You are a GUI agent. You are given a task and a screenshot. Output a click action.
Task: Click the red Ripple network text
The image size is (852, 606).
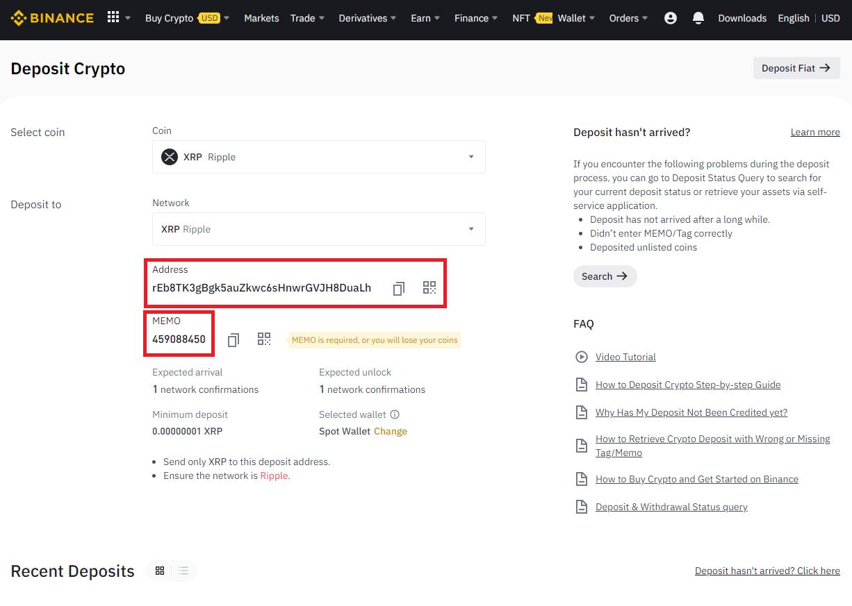(274, 475)
